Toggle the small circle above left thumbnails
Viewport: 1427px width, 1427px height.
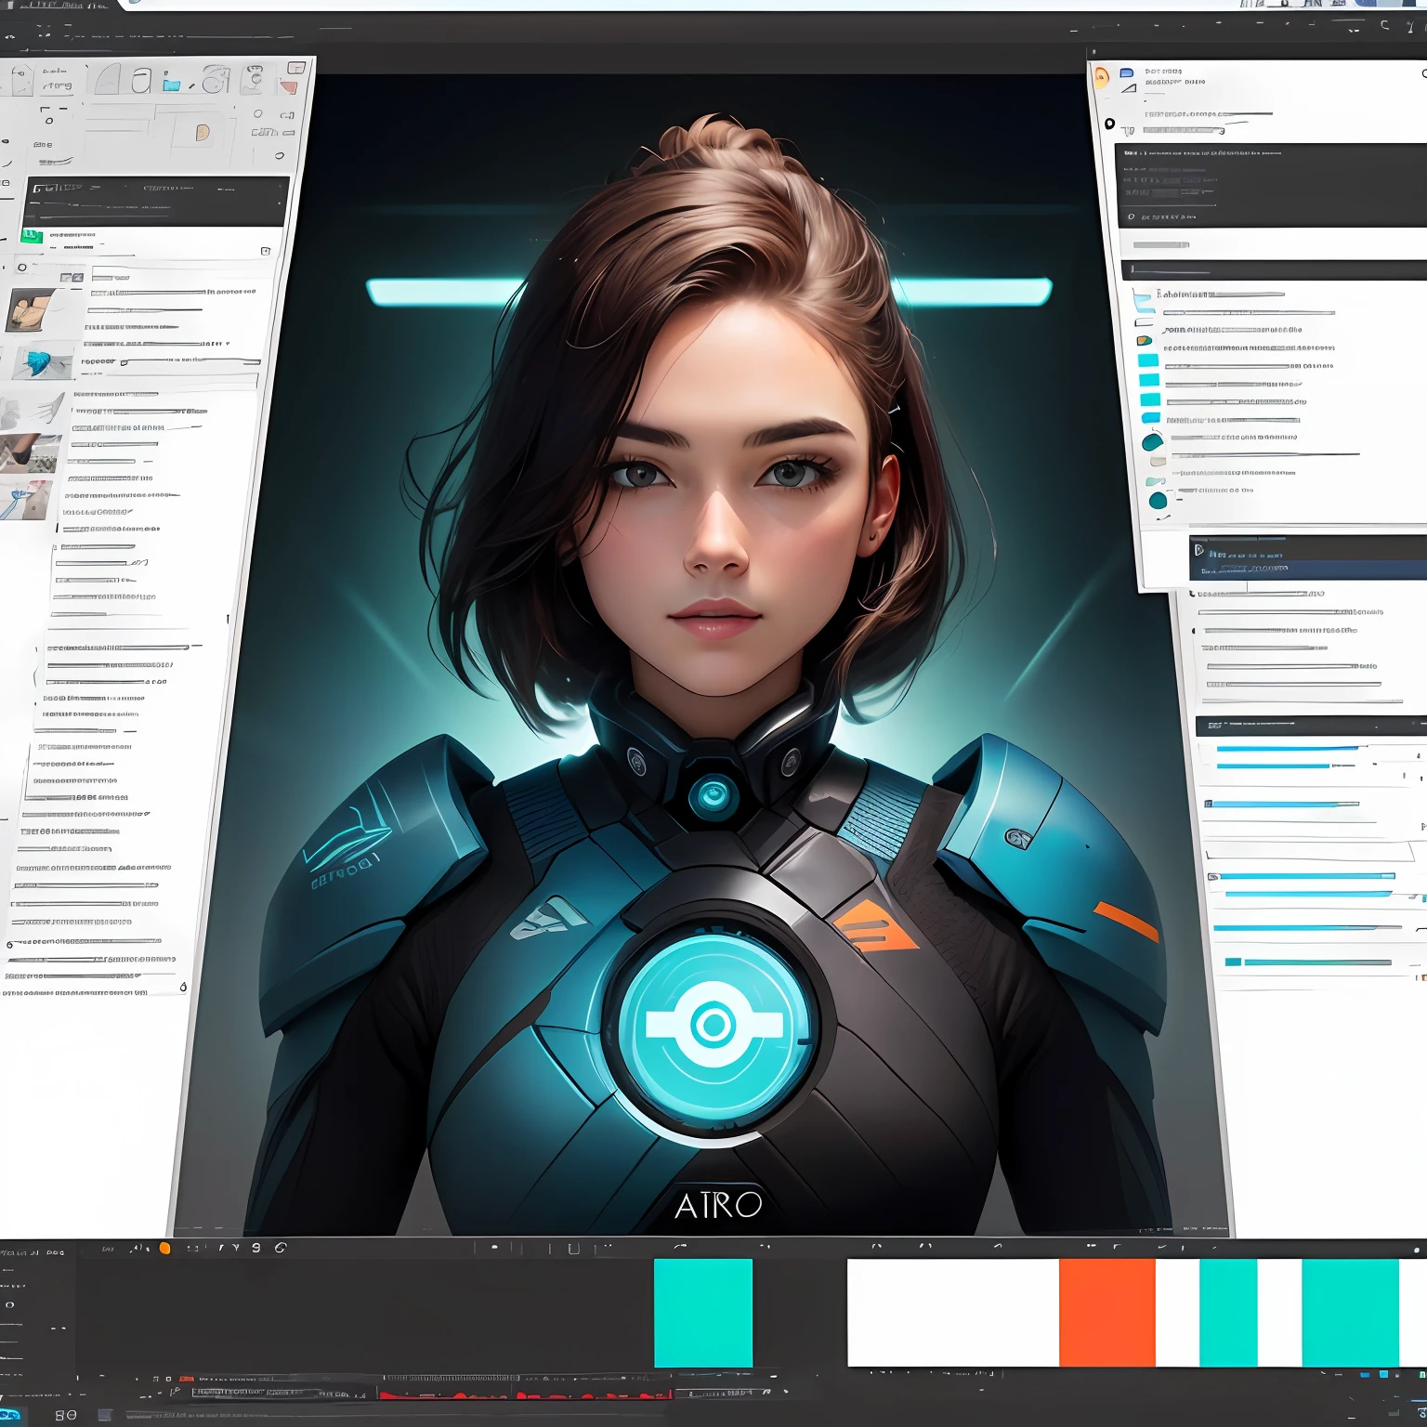click(22, 268)
